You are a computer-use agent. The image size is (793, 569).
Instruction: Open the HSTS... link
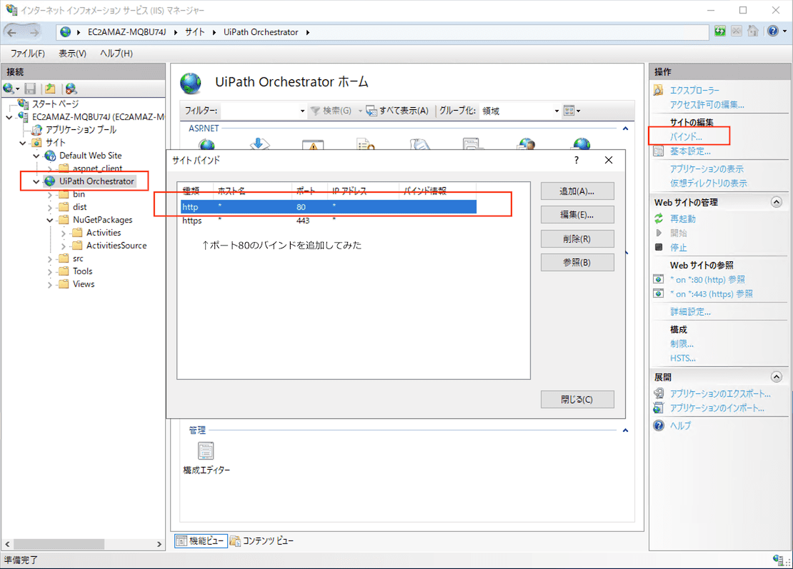(683, 358)
